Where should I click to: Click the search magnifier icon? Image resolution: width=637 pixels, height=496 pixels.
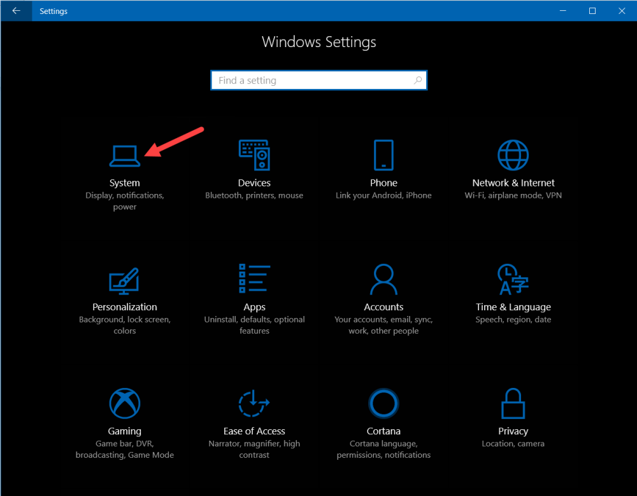click(418, 80)
